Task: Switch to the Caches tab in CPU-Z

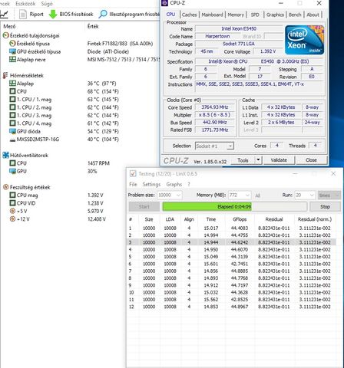Action: (189, 15)
